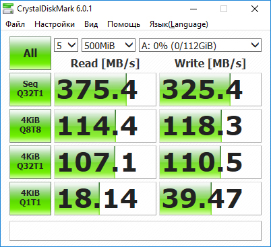Open the Помощь menu

pyautogui.click(x=123, y=24)
